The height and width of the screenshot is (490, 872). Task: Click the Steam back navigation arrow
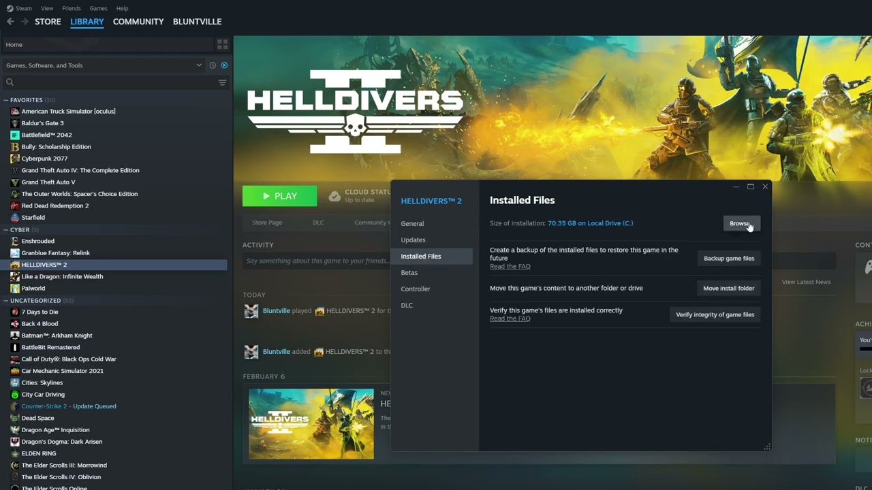click(10, 22)
